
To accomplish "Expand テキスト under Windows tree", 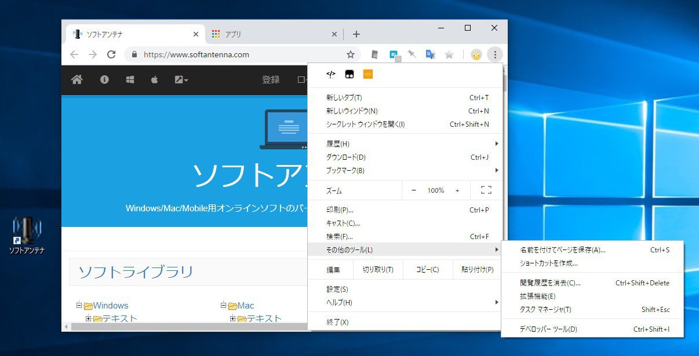I will [88, 318].
